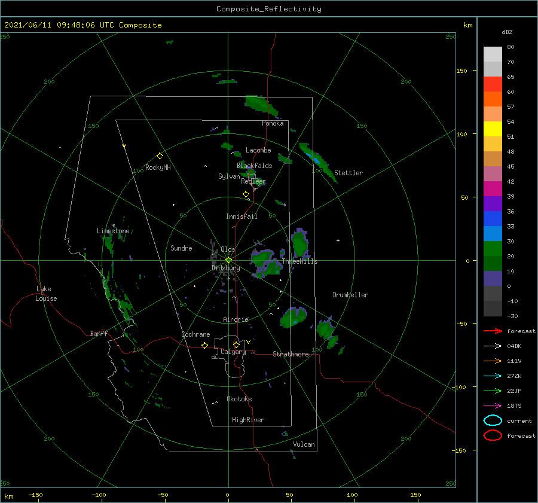Select the 65 dBZ red swatch
Viewport: 538px width, 503px height.
coord(493,84)
